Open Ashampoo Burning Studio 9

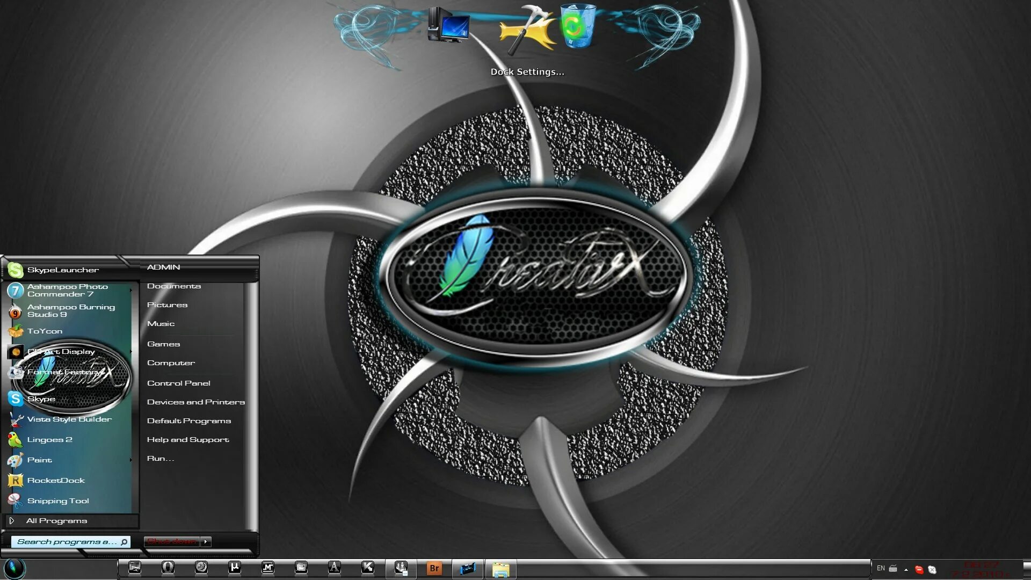(69, 310)
